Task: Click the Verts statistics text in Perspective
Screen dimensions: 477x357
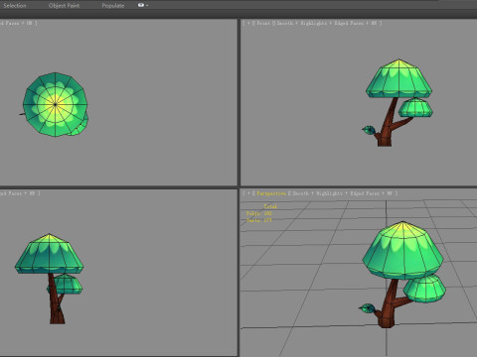Action: click(259, 220)
